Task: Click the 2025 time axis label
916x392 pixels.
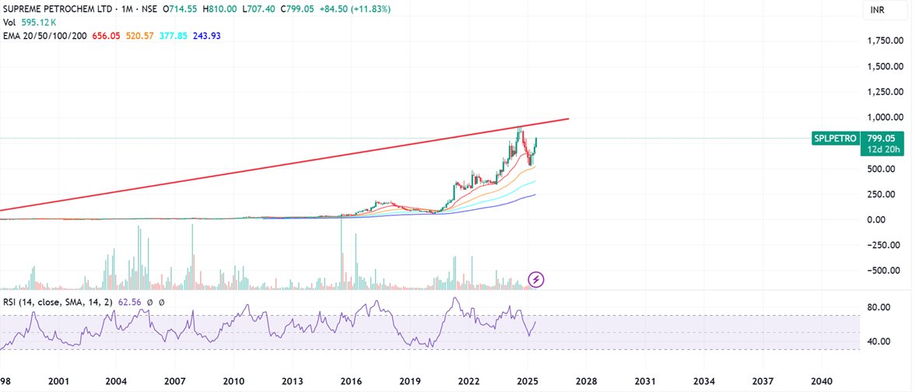Action: point(528,380)
